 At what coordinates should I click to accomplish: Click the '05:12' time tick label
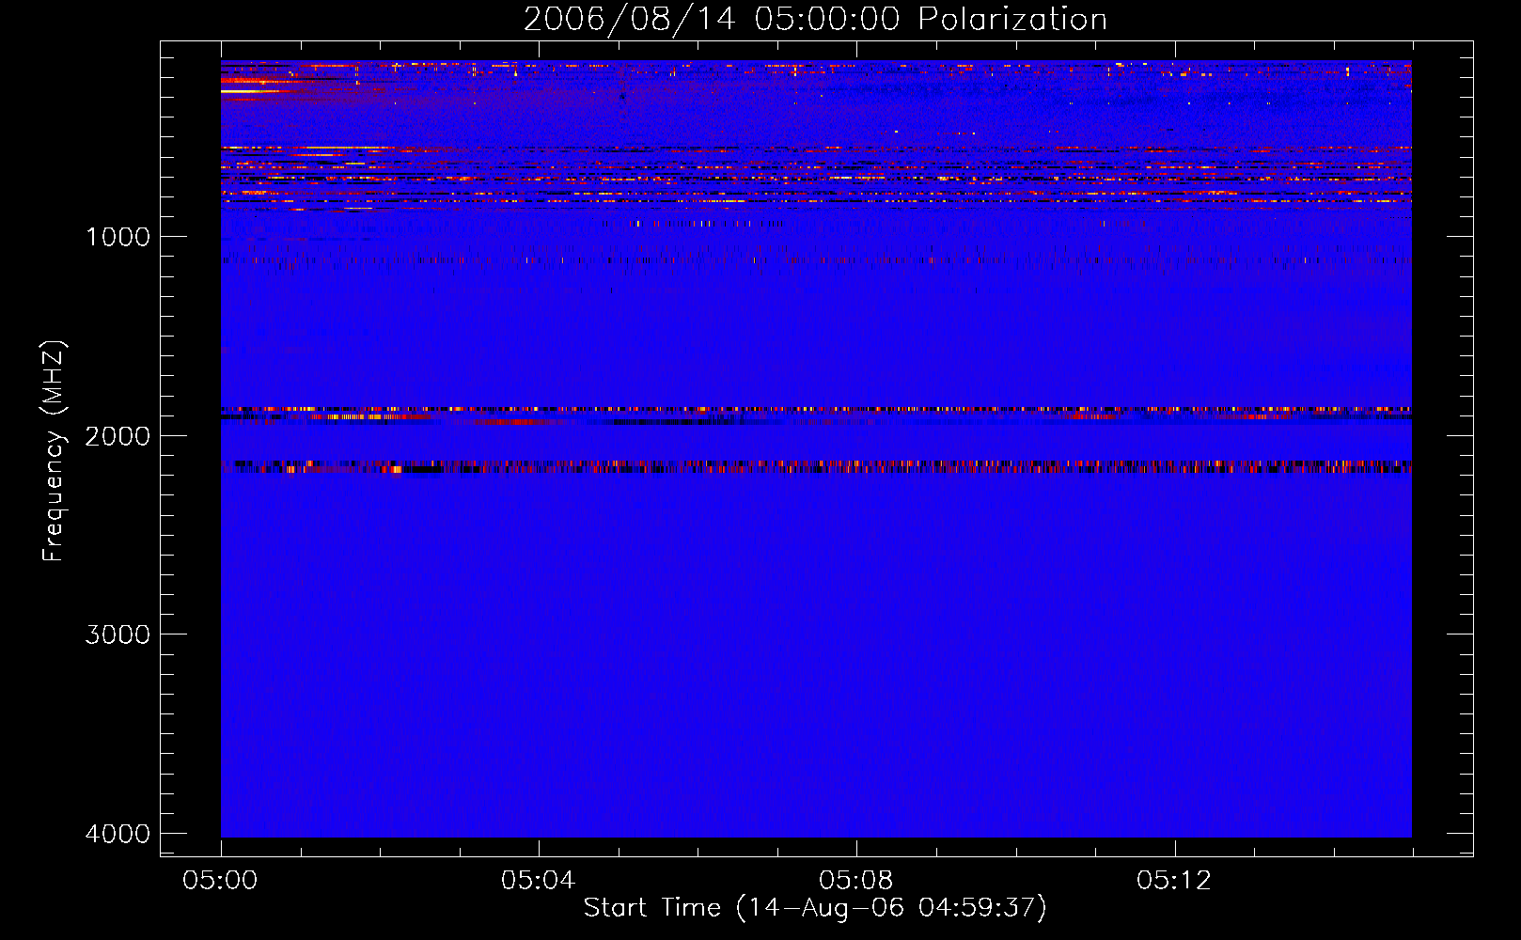click(x=1174, y=881)
